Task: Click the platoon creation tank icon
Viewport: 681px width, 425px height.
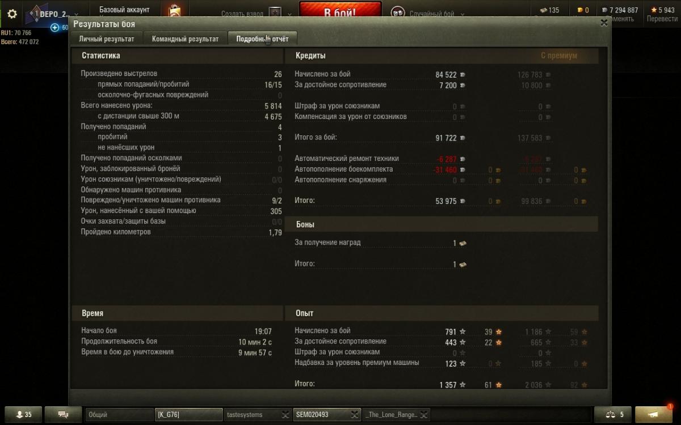Action: 275,14
